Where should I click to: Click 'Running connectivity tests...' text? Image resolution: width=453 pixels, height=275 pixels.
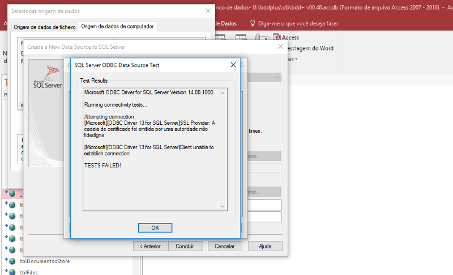tap(116, 105)
